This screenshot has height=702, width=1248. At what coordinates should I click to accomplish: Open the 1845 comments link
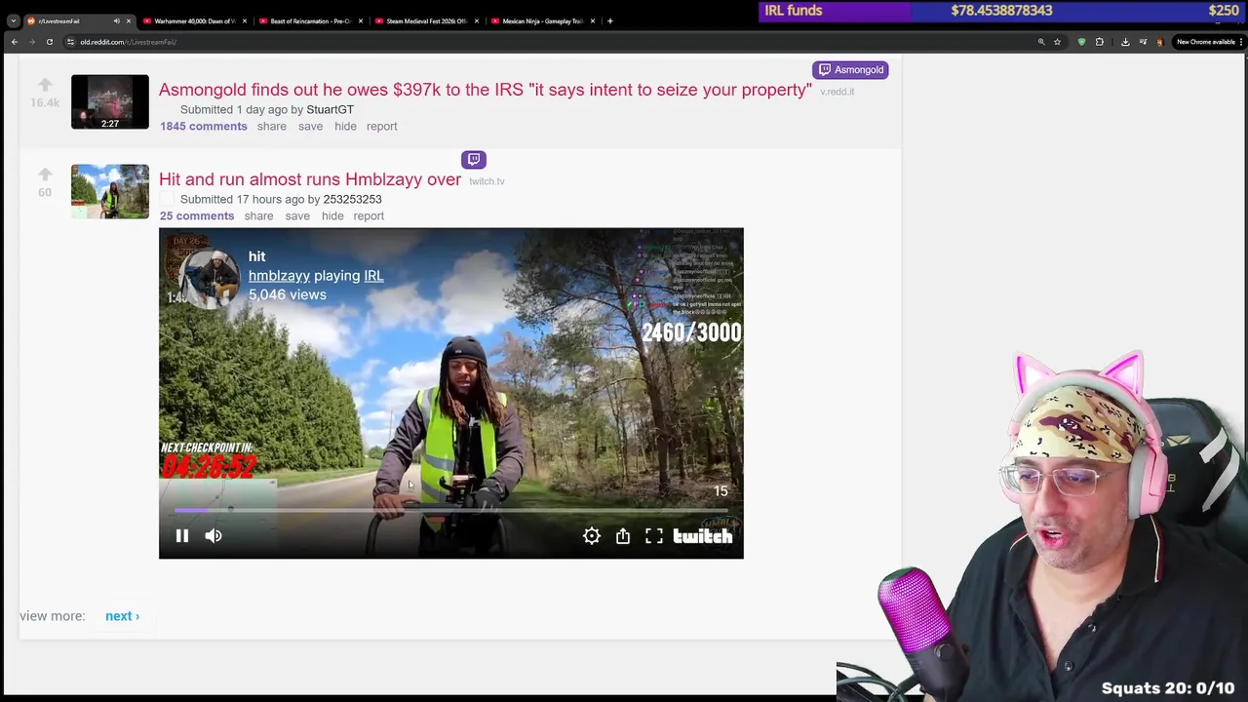(x=203, y=126)
